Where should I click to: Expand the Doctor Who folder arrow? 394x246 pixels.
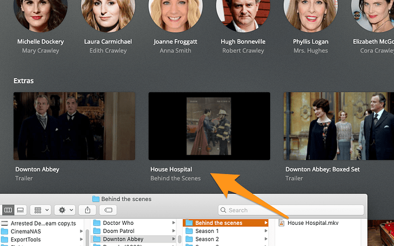pos(174,223)
